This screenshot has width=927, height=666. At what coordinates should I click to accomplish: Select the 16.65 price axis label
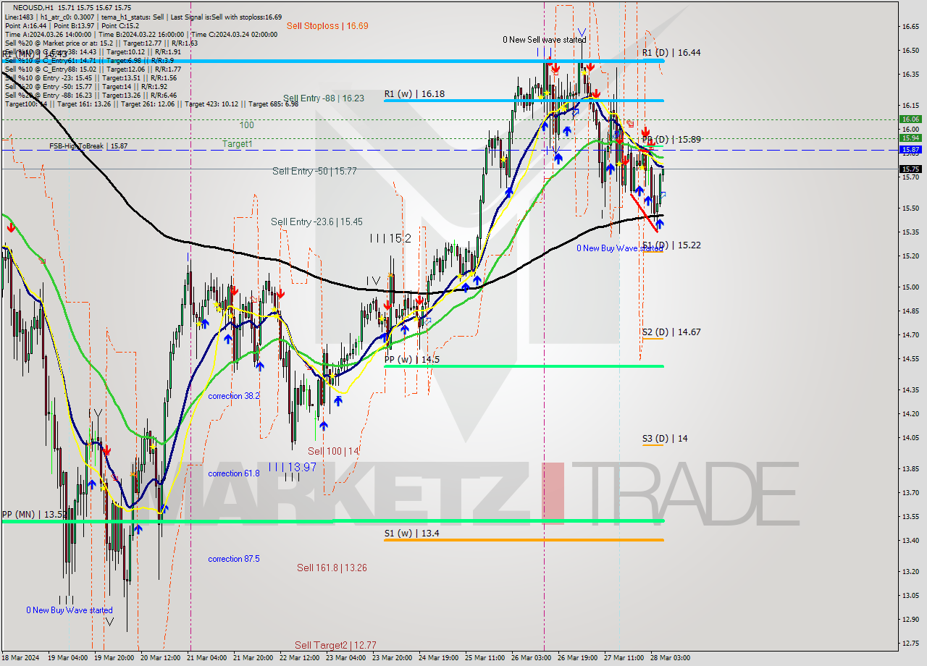(910, 26)
